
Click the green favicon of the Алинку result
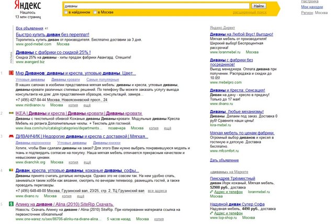11,204
